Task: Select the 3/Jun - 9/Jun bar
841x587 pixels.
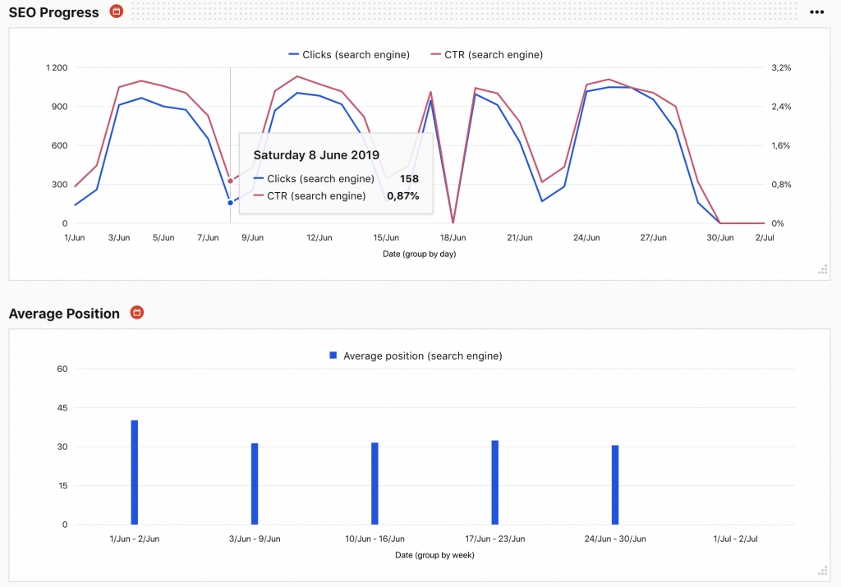Action: tap(255, 484)
